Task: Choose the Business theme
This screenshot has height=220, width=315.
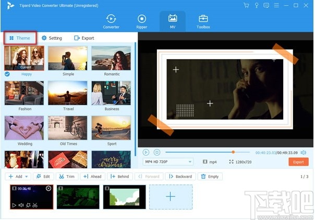Action: (111, 93)
